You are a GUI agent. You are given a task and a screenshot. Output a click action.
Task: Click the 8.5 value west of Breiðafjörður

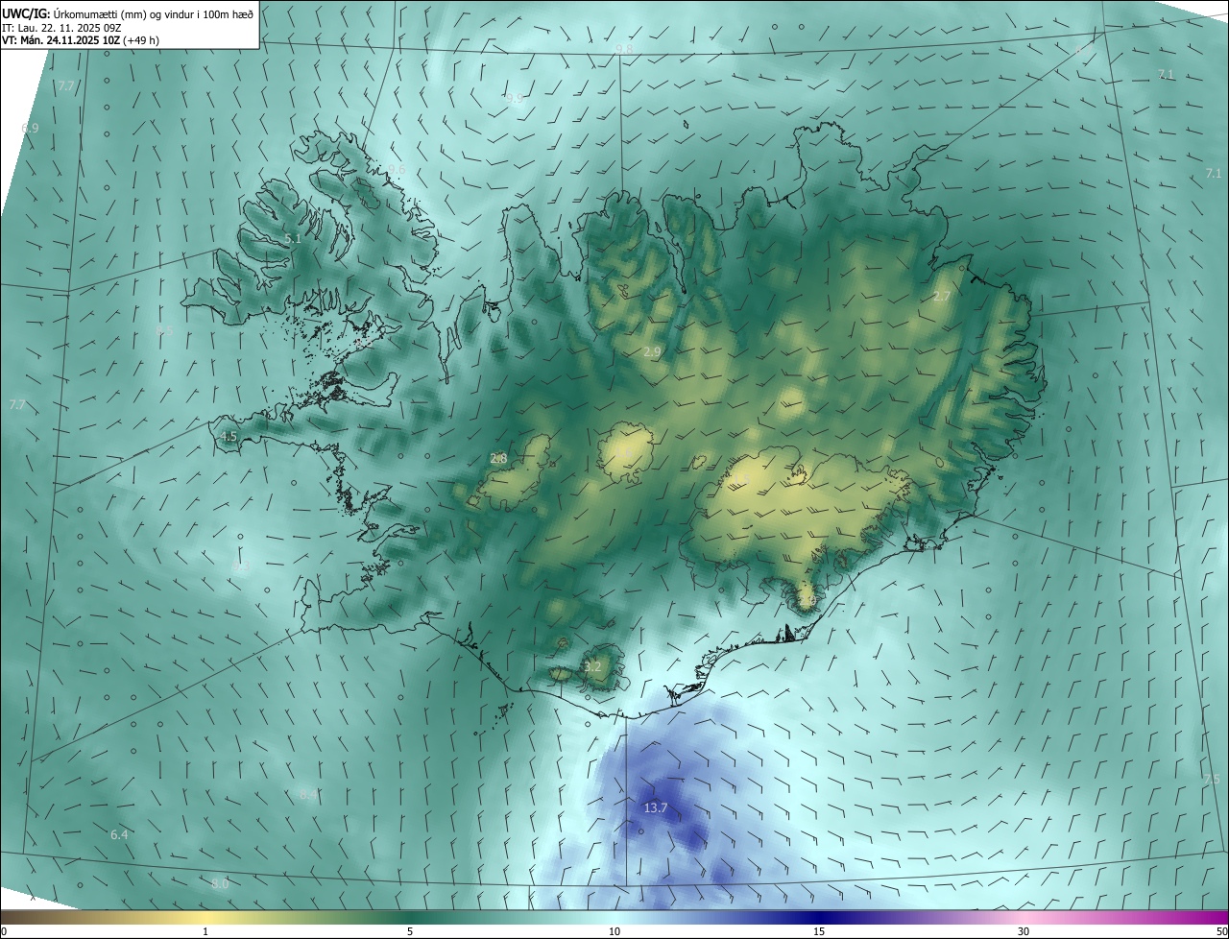[165, 330]
